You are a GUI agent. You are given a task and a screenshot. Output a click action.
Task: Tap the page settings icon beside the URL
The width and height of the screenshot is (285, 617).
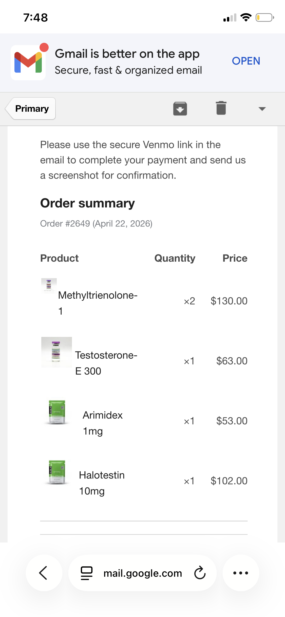pyautogui.click(x=86, y=573)
